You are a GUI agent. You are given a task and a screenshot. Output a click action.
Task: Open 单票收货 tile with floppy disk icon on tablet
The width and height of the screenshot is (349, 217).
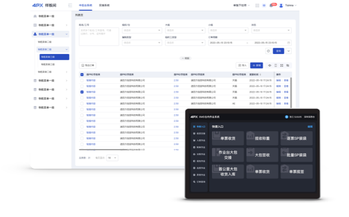228,138
